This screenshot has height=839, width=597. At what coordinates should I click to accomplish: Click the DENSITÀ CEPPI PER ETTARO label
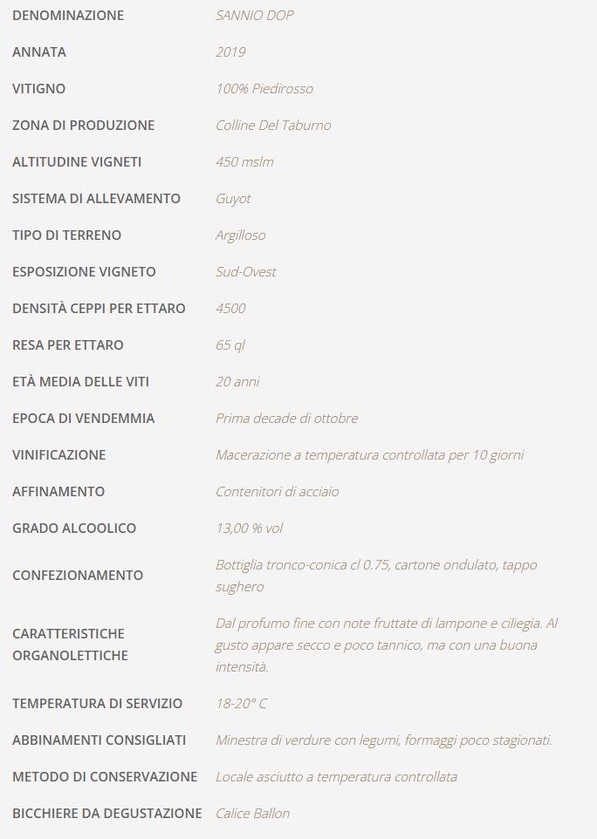click(99, 308)
